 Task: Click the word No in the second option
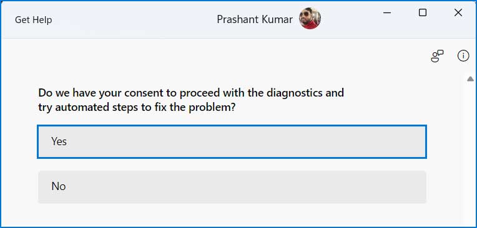tap(59, 186)
